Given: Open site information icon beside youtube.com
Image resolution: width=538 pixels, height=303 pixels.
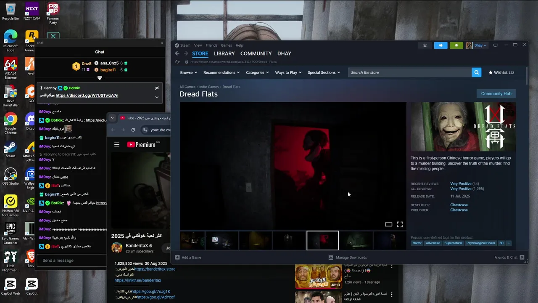Looking at the screenshot, I should [x=145, y=130].
